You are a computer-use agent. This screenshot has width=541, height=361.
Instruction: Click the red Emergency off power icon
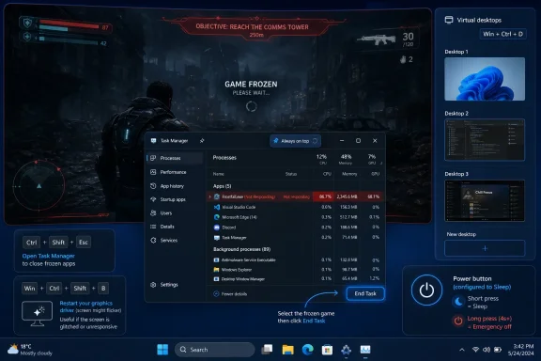click(458, 321)
